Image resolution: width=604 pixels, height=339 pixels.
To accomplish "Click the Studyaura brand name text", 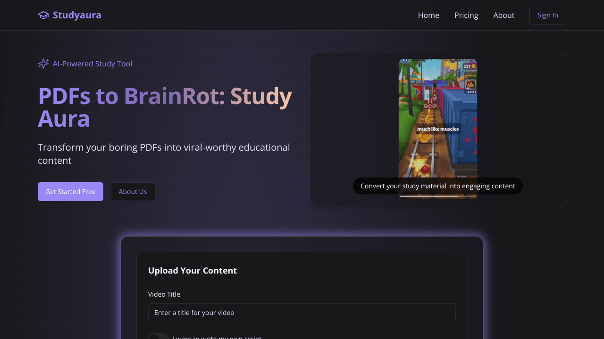I will (77, 15).
